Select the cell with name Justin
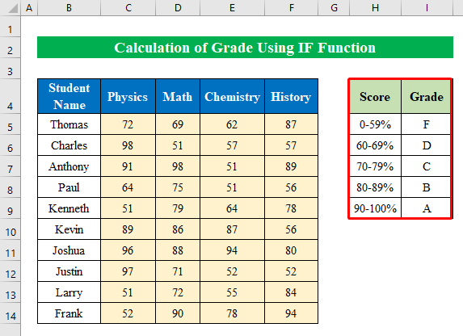This screenshot has height=336, width=463. tap(69, 271)
